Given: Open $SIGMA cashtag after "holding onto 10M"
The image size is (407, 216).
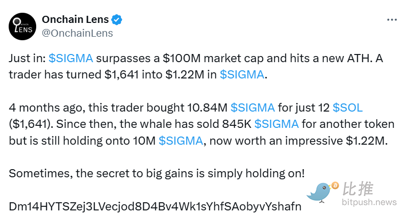Looking at the screenshot, I should [x=181, y=141].
